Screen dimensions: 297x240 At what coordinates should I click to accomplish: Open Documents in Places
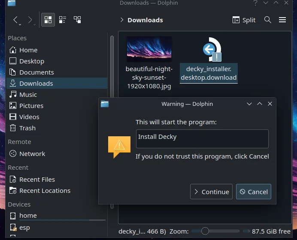click(57, 72)
